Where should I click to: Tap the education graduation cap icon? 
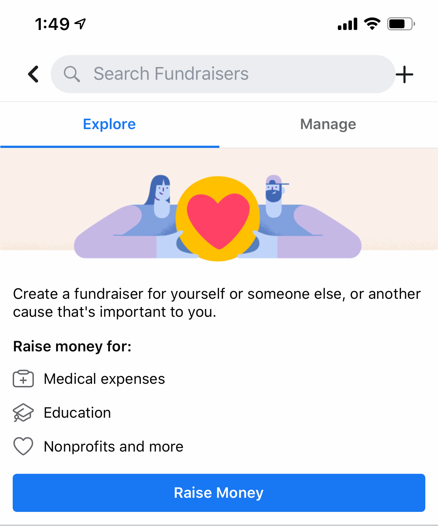23,413
